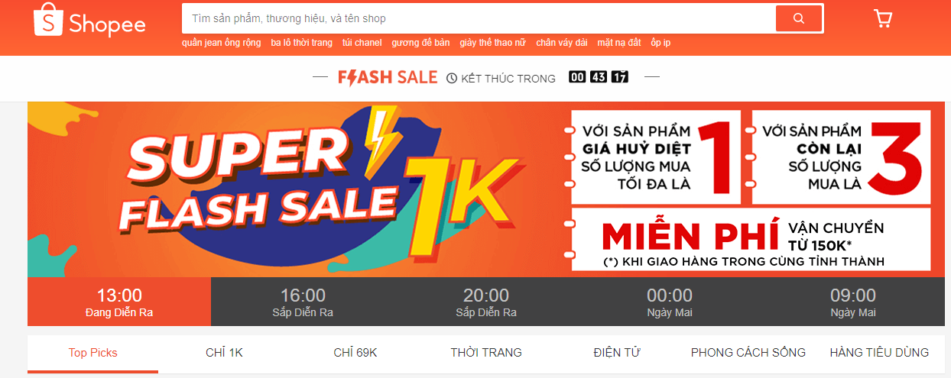Click the 'túi chanel' suggested keyword

click(362, 43)
